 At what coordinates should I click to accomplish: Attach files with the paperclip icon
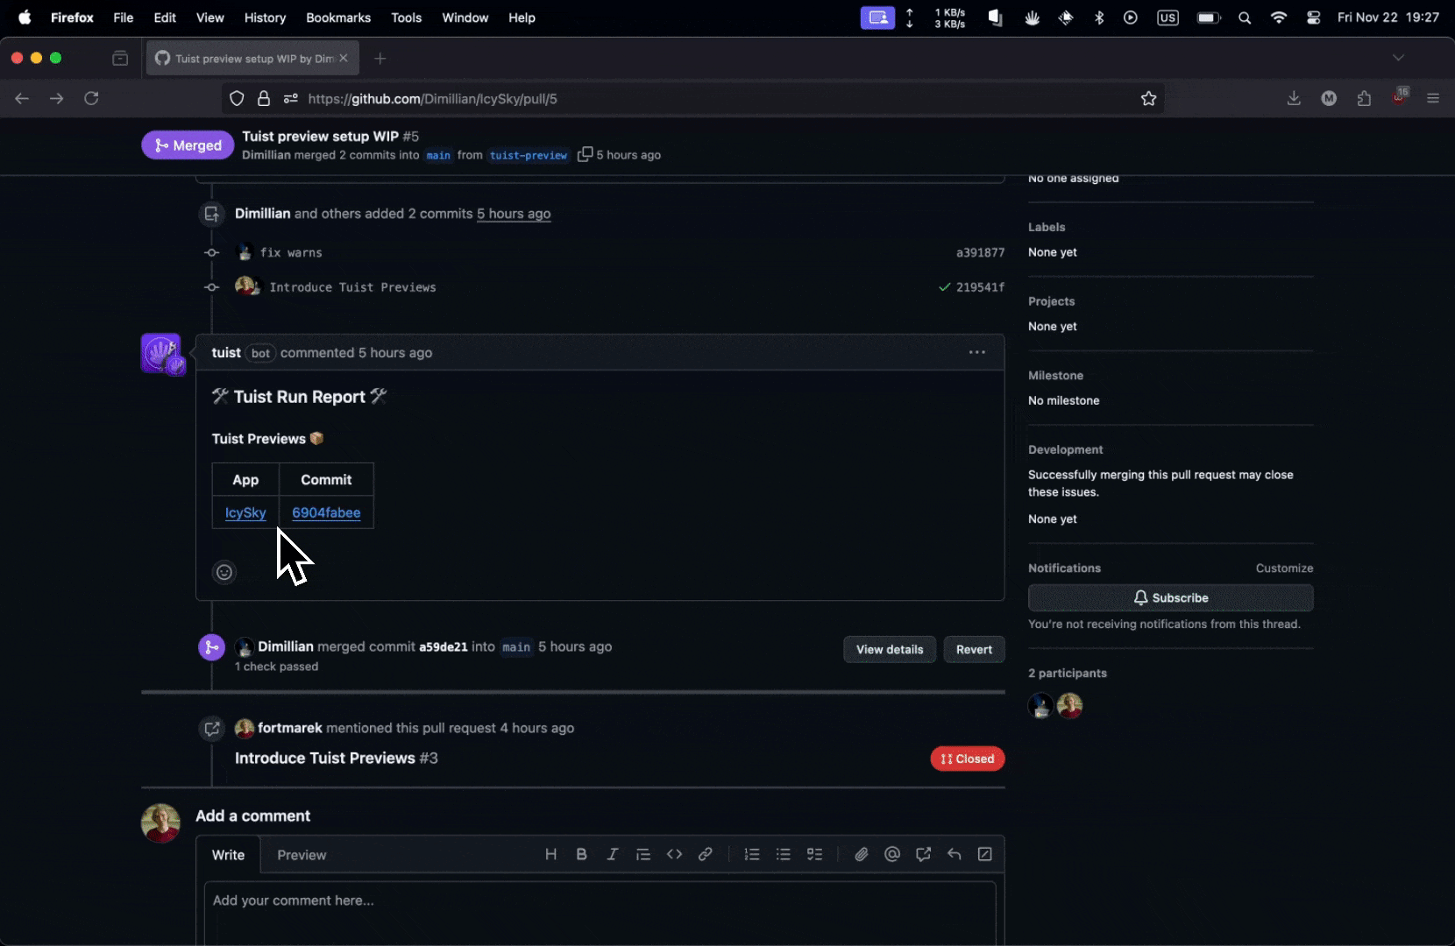tap(861, 854)
